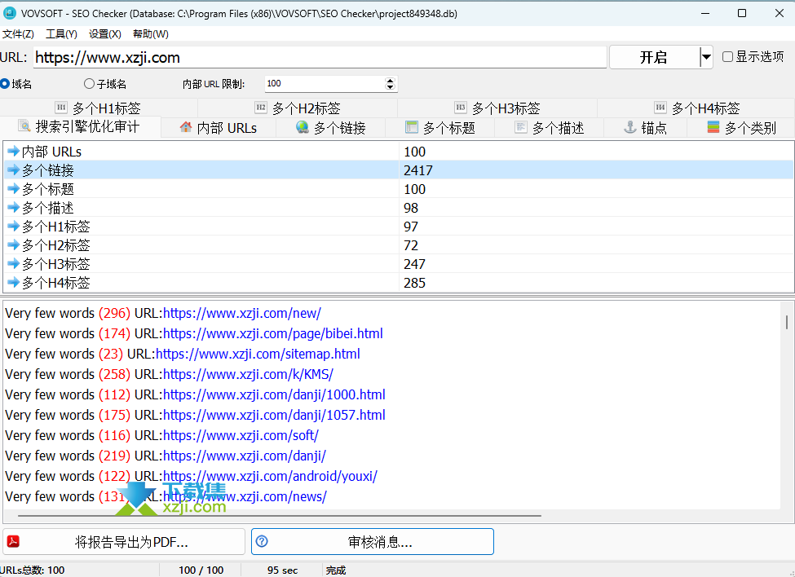Open the dropdown arrow next to 开启
The height and width of the screenshot is (577, 795).
(x=706, y=57)
